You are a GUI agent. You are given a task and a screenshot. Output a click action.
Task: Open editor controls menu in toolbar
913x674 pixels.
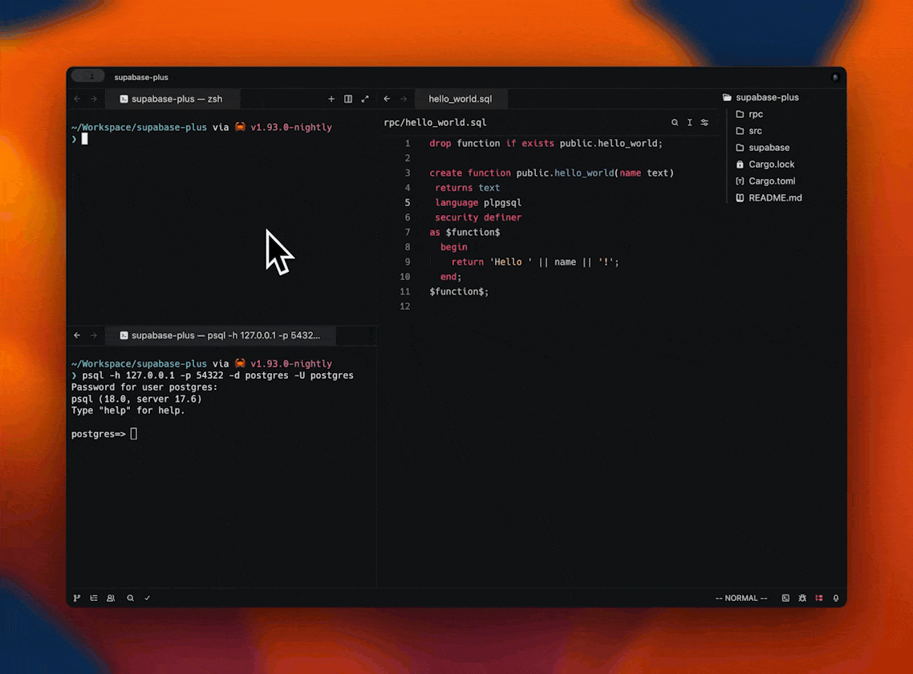coord(704,123)
